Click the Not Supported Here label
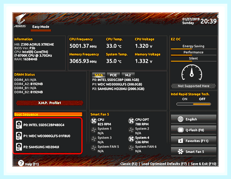 [193, 86]
